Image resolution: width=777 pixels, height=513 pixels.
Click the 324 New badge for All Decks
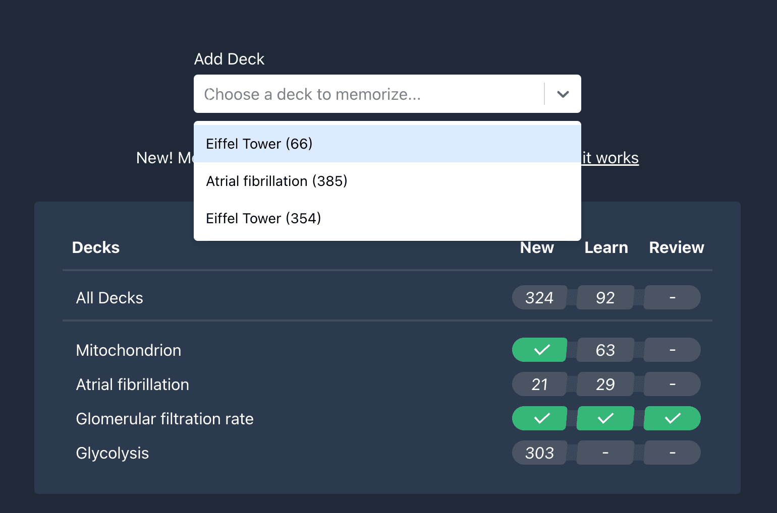point(539,297)
